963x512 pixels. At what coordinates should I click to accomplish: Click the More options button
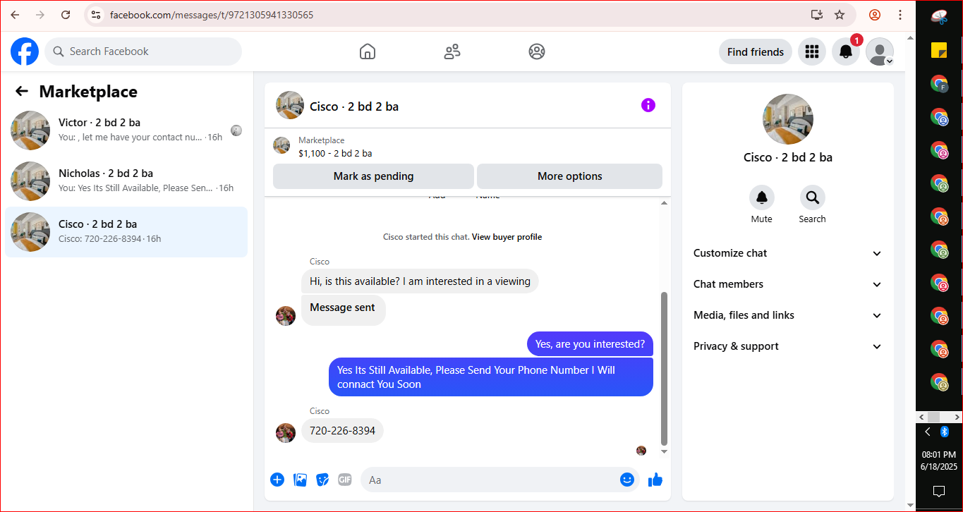click(569, 176)
